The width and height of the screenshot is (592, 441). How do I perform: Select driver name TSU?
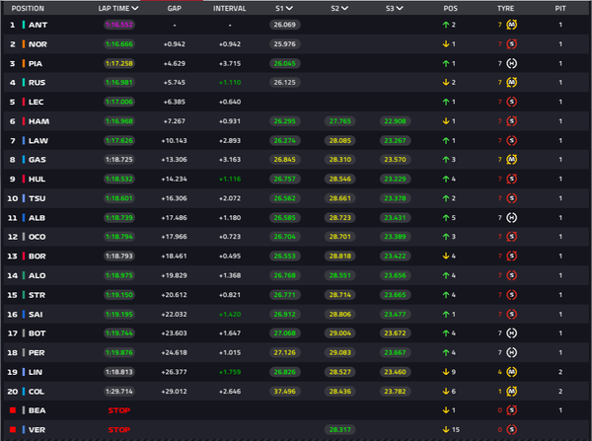(37, 198)
